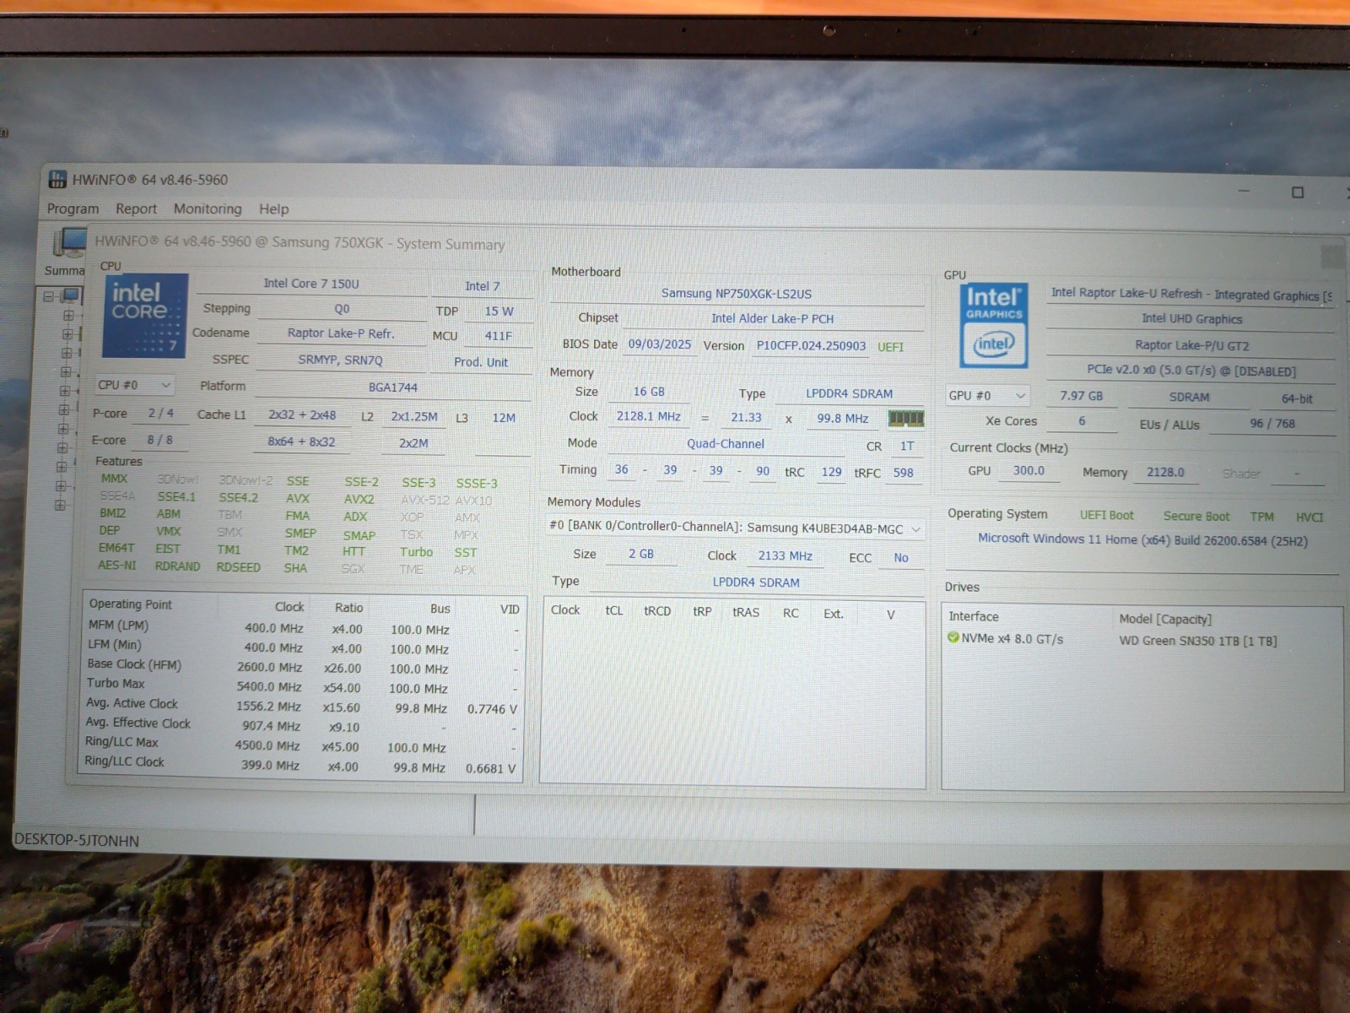Image resolution: width=1350 pixels, height=1013 pixels.
Task: Click the Quad-Channel mode value
Action: point(726,443)
